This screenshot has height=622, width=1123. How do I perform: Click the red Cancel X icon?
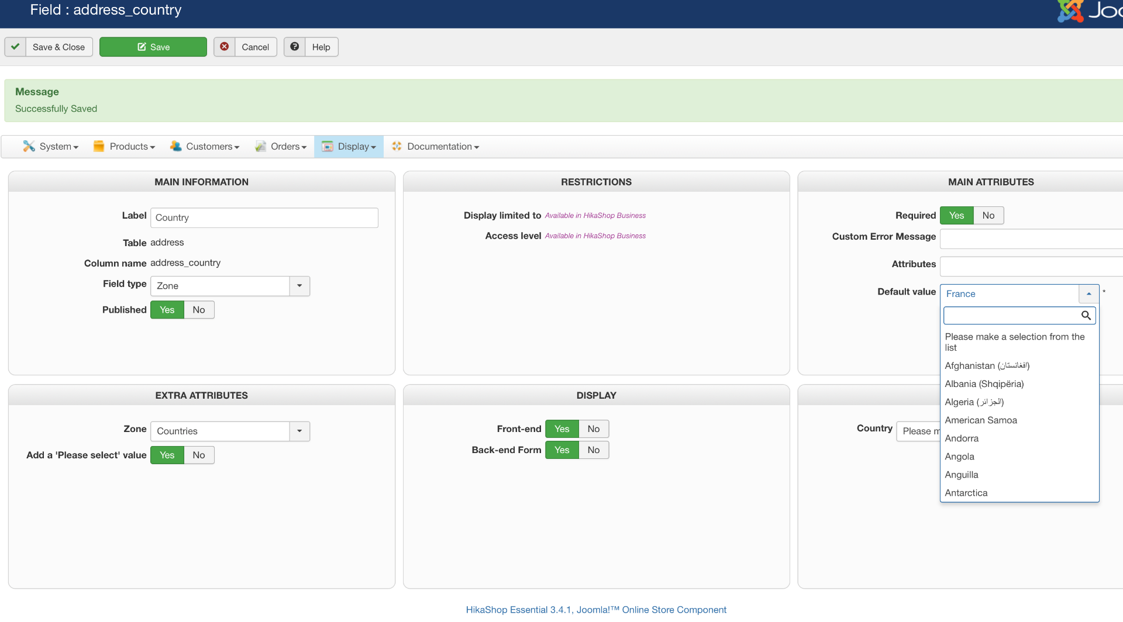pyautogui.click(x=225, y=47)
